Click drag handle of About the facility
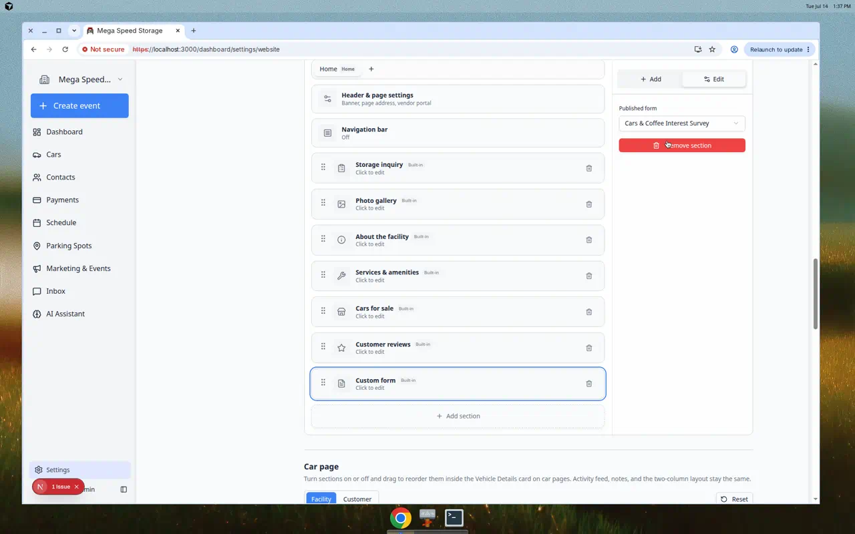The width and height of the screenshot is (855, 534). click(323, 239)
